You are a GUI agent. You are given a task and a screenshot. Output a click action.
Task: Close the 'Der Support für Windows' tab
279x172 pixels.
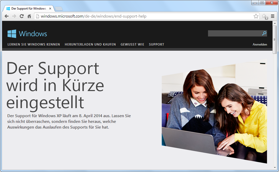pyautogui.click(x=50, y=9)
